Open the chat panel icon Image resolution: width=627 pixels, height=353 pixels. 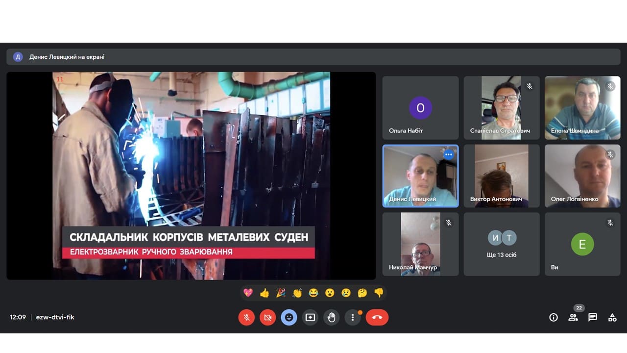pos(593,317)
